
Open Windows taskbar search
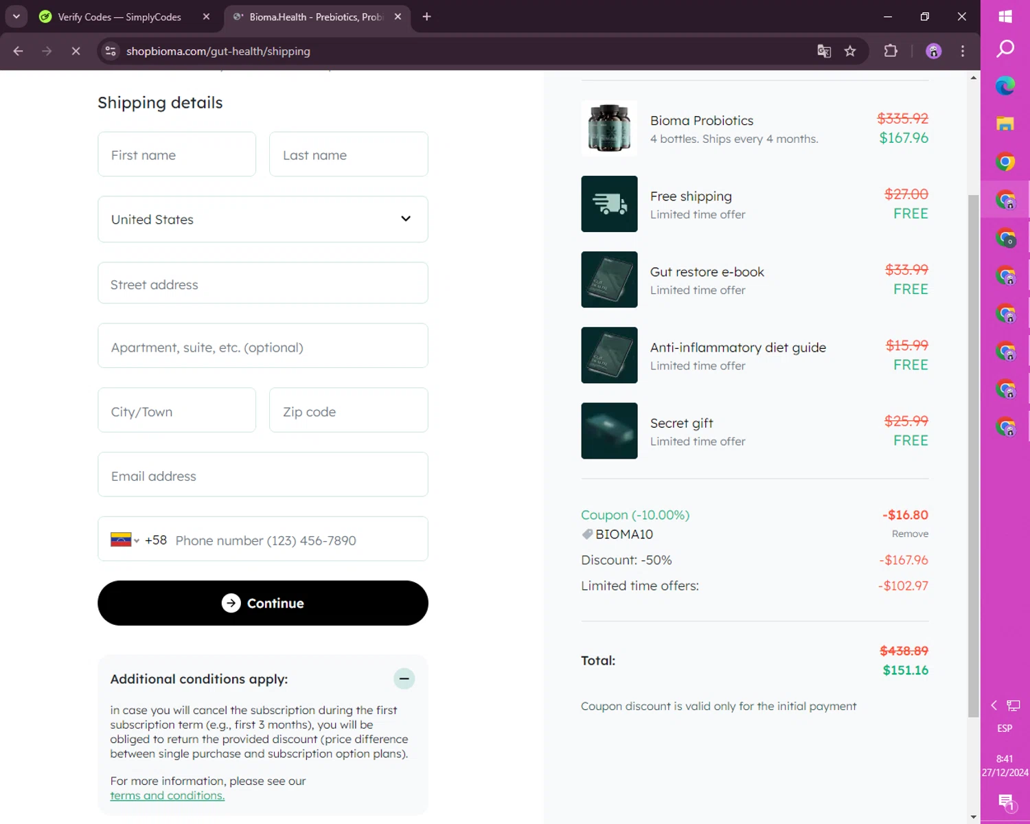(x=1005, y=48)
